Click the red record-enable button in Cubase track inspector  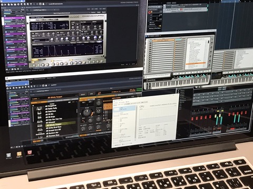(x=150, y=12)
